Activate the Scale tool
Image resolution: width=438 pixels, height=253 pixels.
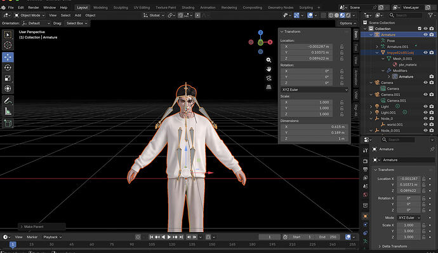click(8, 78)
